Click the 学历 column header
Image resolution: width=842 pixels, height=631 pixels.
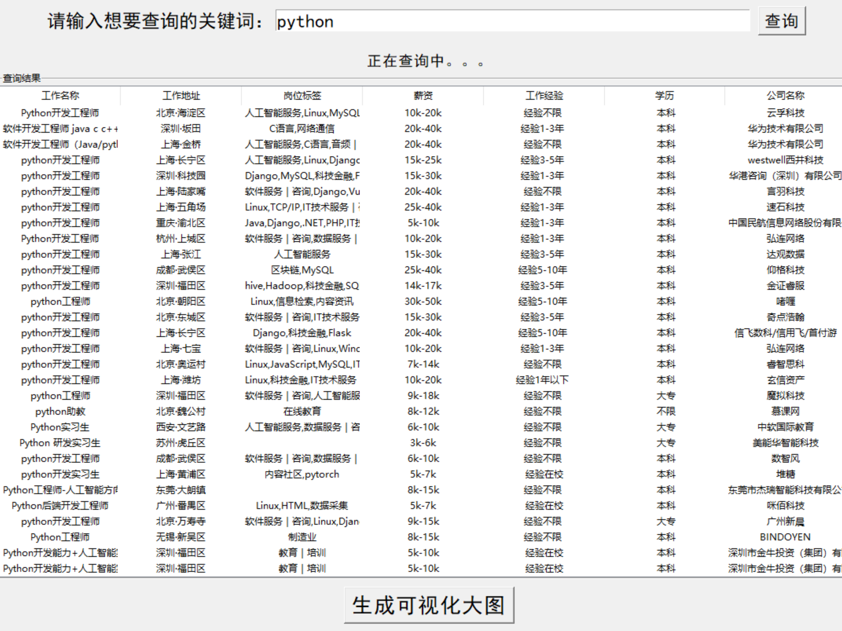coord(664,95)
